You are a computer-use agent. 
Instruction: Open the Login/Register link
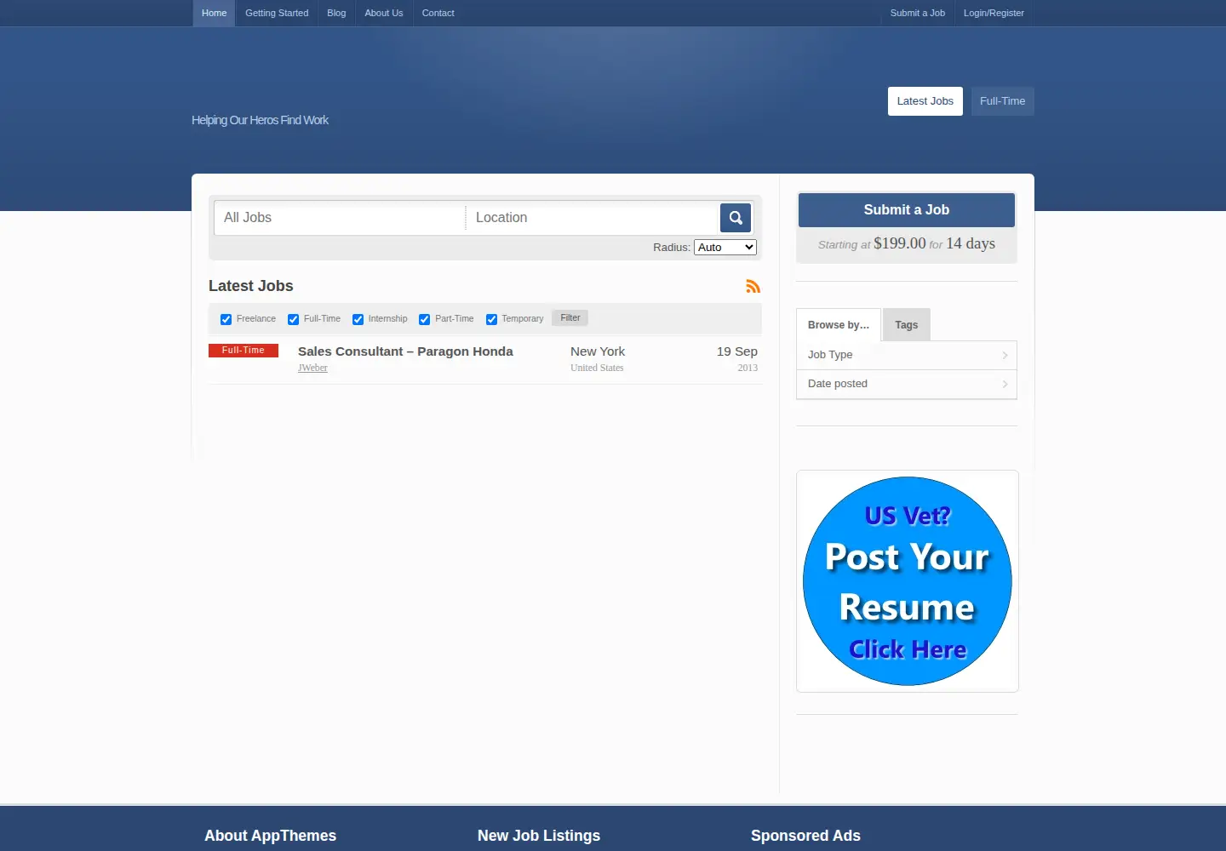click(994, 13)
